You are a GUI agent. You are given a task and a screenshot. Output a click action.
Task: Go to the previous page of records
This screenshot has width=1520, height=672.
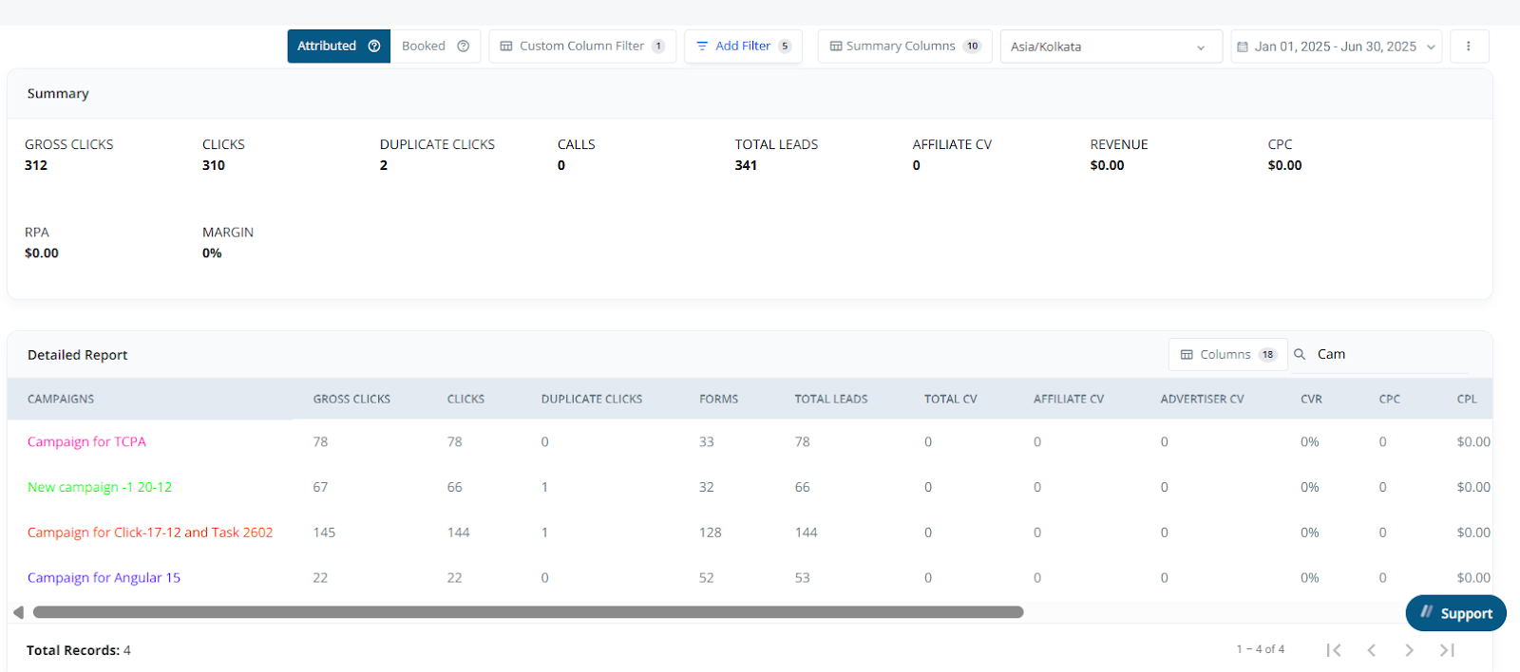1372,650
